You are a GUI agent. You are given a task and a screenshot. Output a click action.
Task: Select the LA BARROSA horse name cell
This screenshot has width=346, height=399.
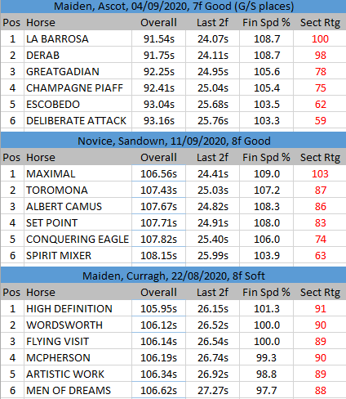pos(78,38)
